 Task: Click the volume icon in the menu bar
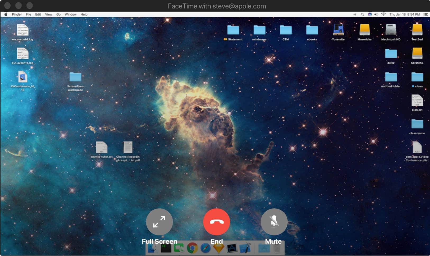(376, 14)
